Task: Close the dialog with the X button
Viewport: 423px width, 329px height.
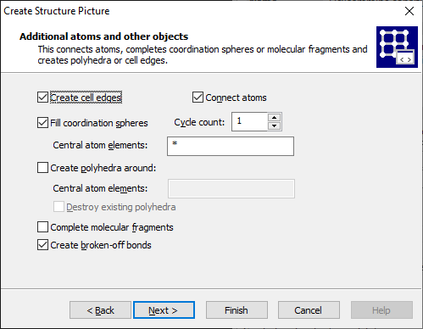Action: point(409,11)
